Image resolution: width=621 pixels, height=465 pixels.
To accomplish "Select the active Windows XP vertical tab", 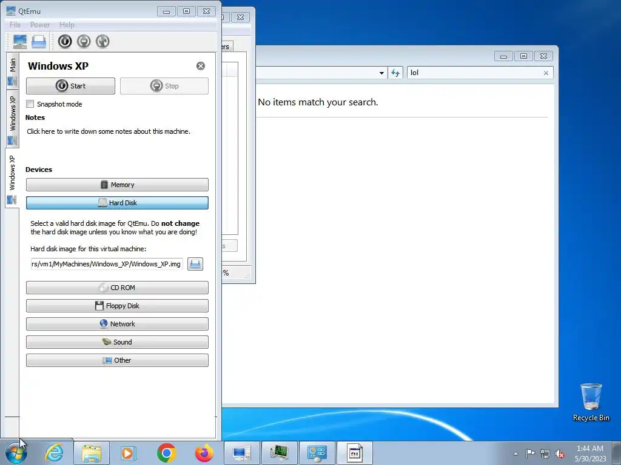I will [x=12, y=179].
